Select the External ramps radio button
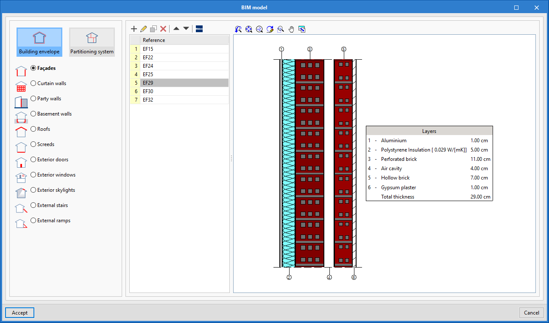This screenshot has width=549, height=323. tap(33, 220)
